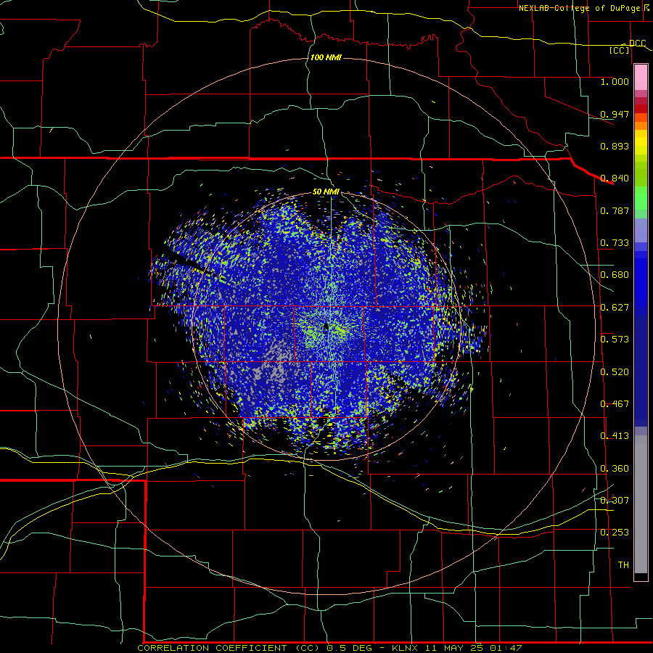The image size is (653, 653).
Task: Click the 0.360 legend value
Action: pyautogui.click(x=615, y=469)
